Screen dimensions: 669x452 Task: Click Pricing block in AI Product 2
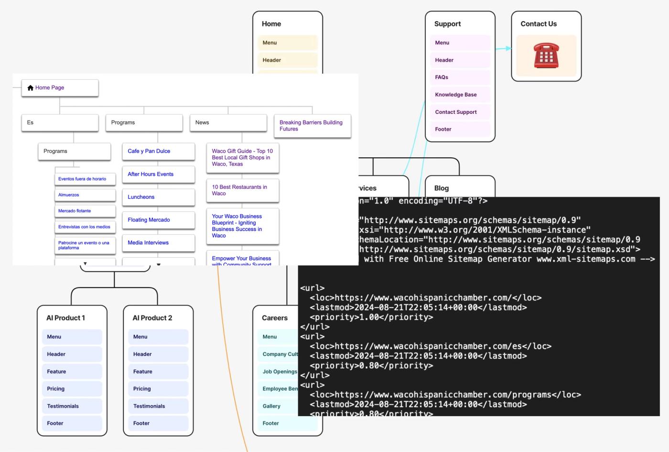pyautogui.click(x=158, y=389)
